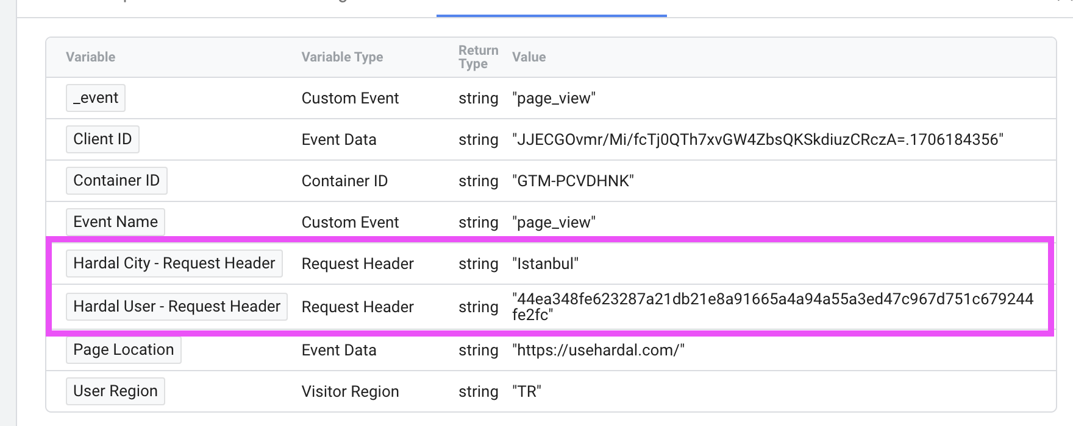Viewport: 1073px width, 426px height.
Task: Click the Variable column header
Action: 90,57
